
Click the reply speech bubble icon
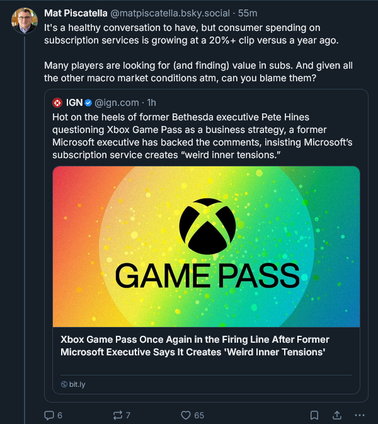pos(49,415)
